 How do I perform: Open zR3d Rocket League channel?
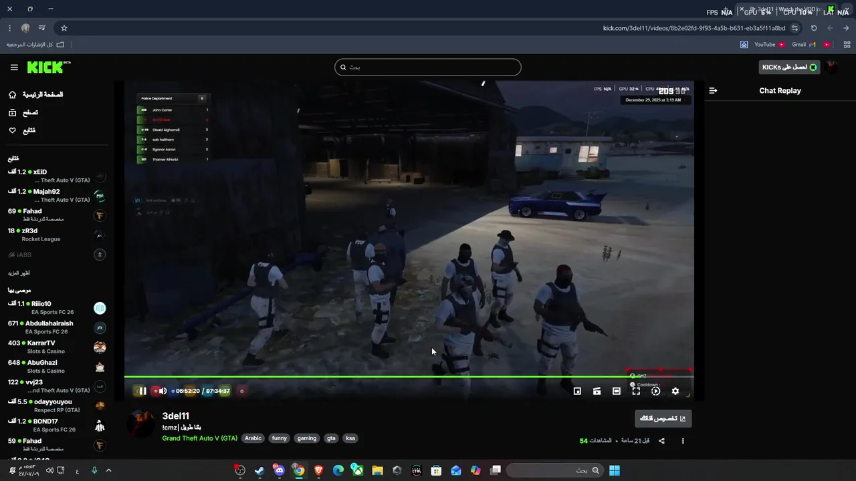(x=57, y=234)
